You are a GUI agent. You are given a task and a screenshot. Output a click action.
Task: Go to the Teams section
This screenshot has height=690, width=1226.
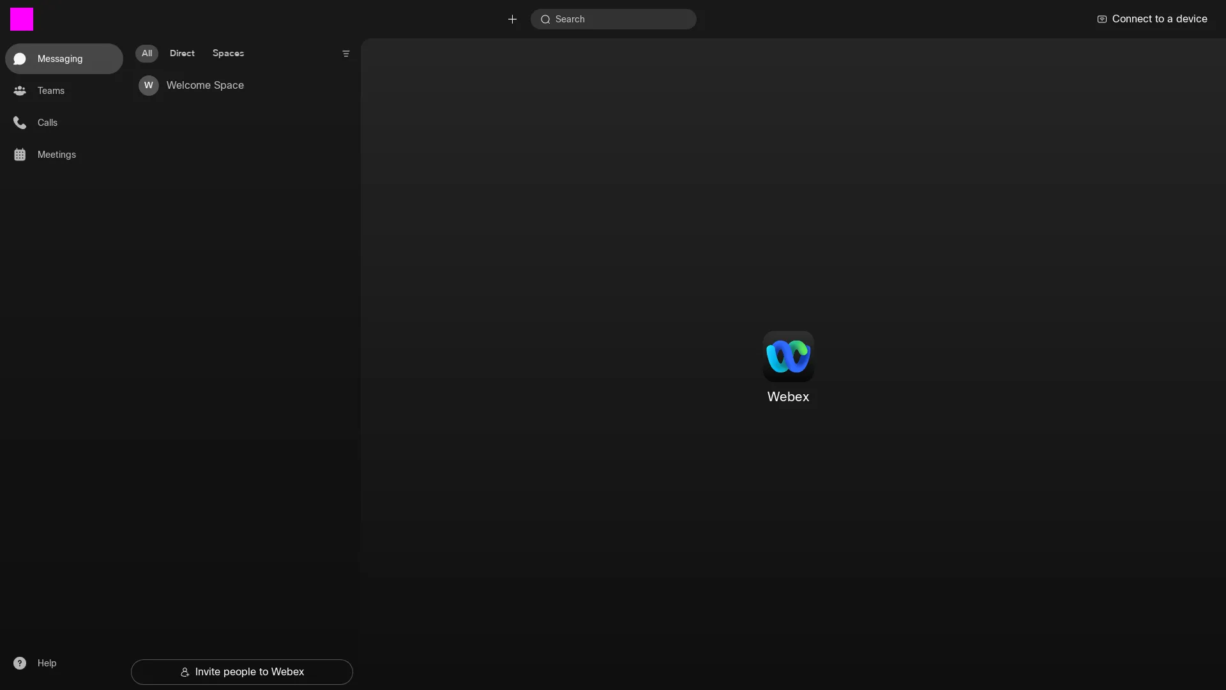[x=64, y=91]
